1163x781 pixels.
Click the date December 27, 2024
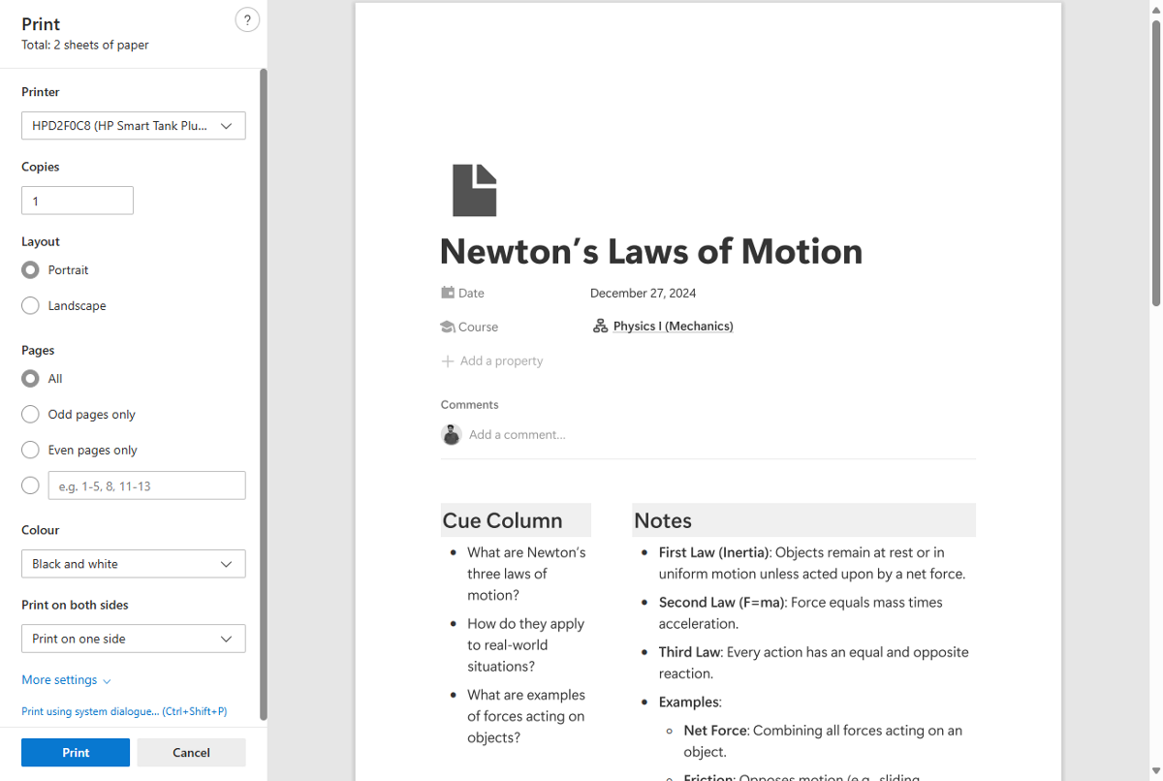coord(643,294)
